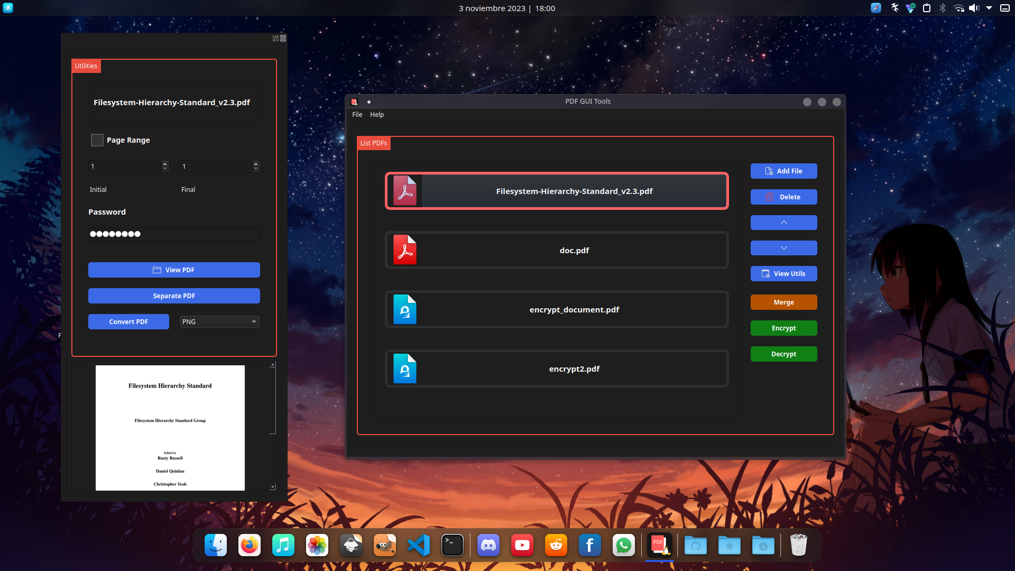Open Discord from the dock
Viewport: 1015px width, 571px height.
click(488, 545)
